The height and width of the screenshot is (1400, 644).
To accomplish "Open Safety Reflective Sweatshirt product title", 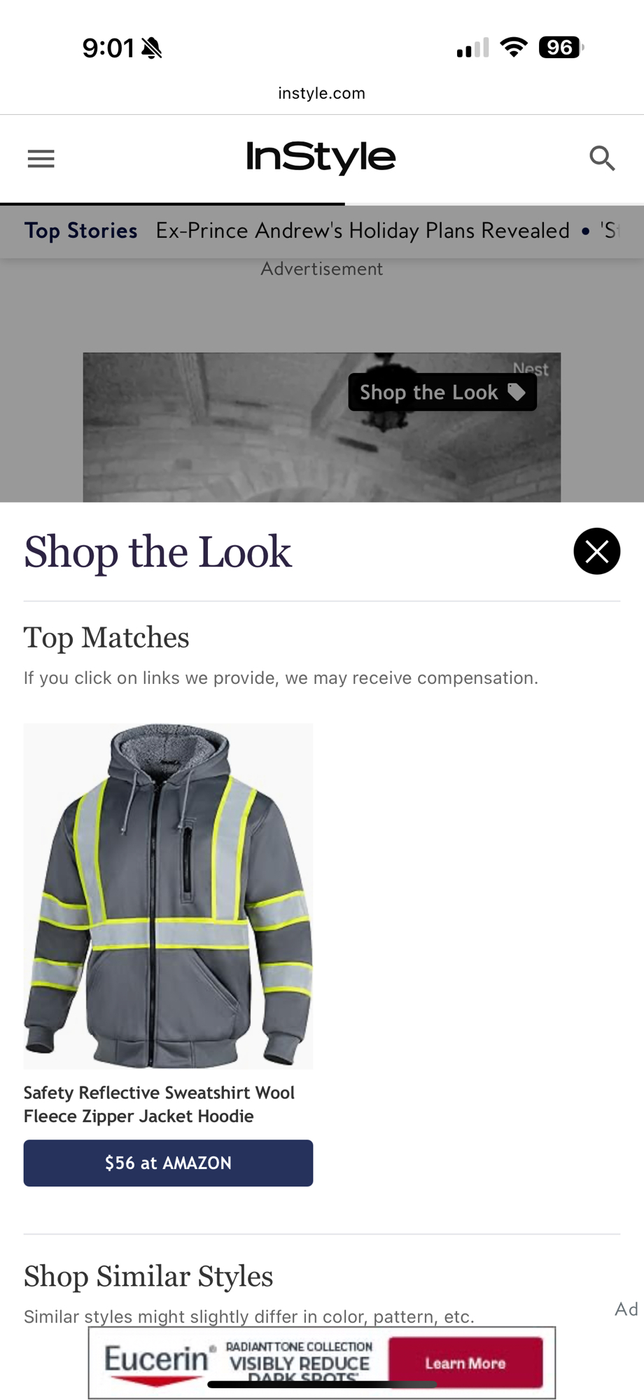I will 160,1104.
